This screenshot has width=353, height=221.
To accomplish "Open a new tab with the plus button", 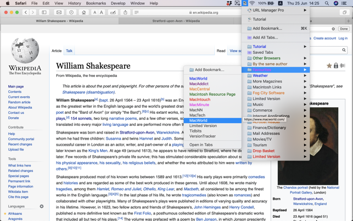I will [349, 21].
